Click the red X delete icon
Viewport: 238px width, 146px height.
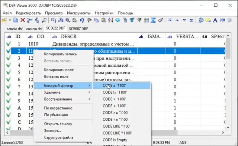(x=23, y=20)
